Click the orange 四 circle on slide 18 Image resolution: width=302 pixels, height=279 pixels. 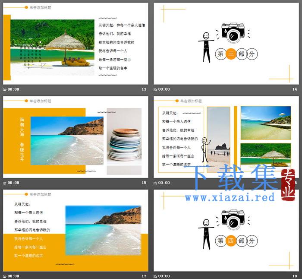231,241
